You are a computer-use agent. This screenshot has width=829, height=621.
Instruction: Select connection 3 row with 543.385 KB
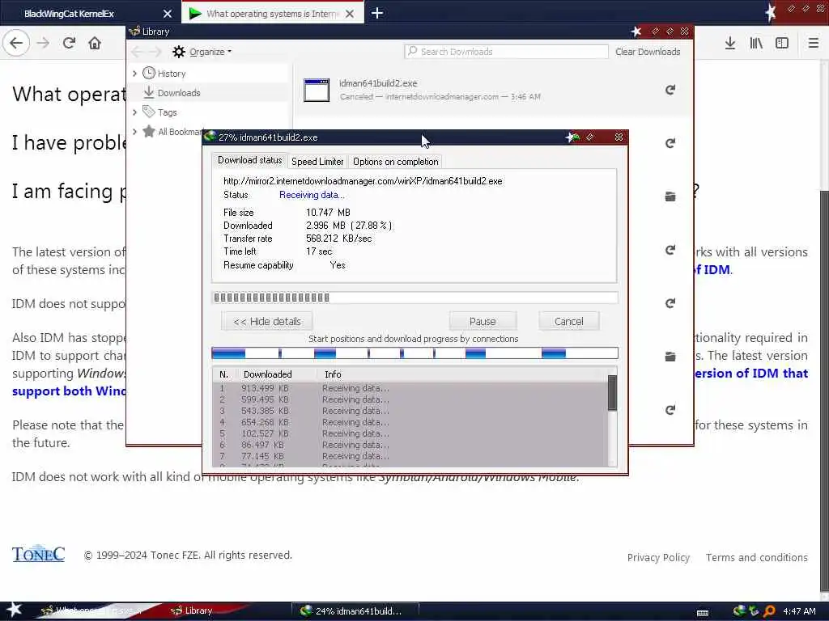click(410, 411)
